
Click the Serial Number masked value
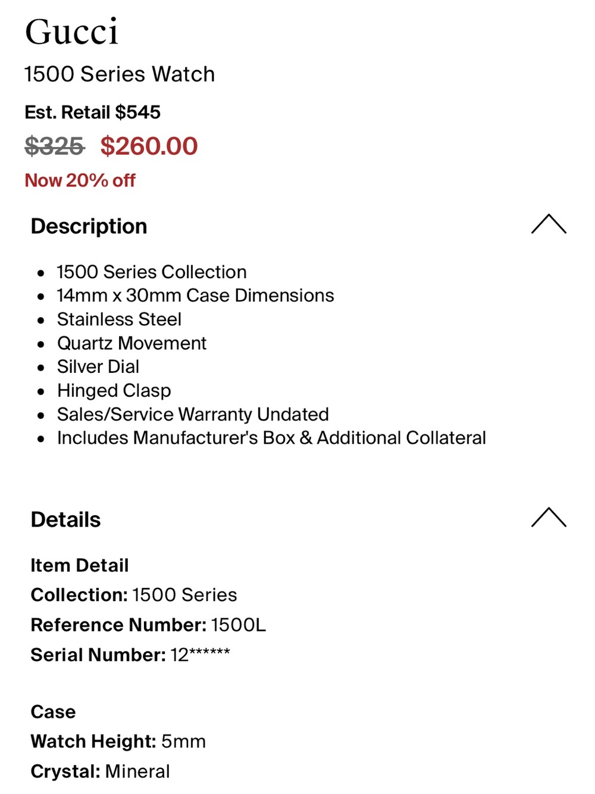pos(200,654)
